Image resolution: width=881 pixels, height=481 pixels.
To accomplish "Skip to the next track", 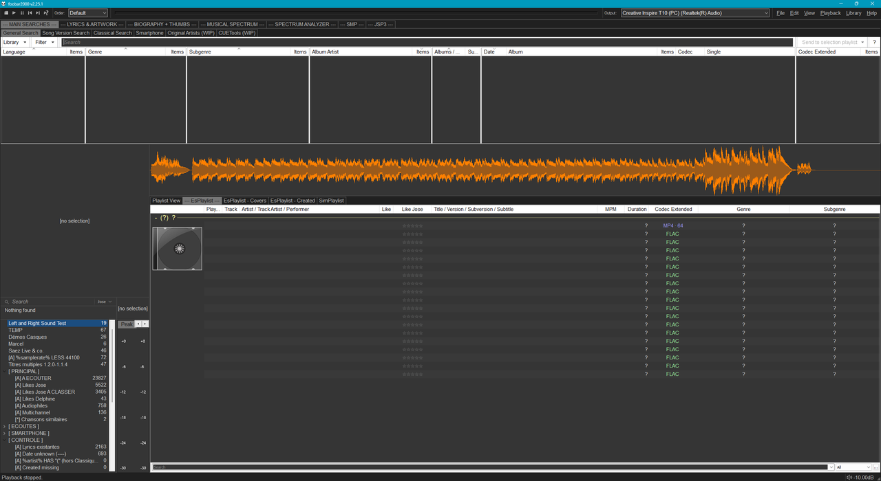I will tap(38, 13).
